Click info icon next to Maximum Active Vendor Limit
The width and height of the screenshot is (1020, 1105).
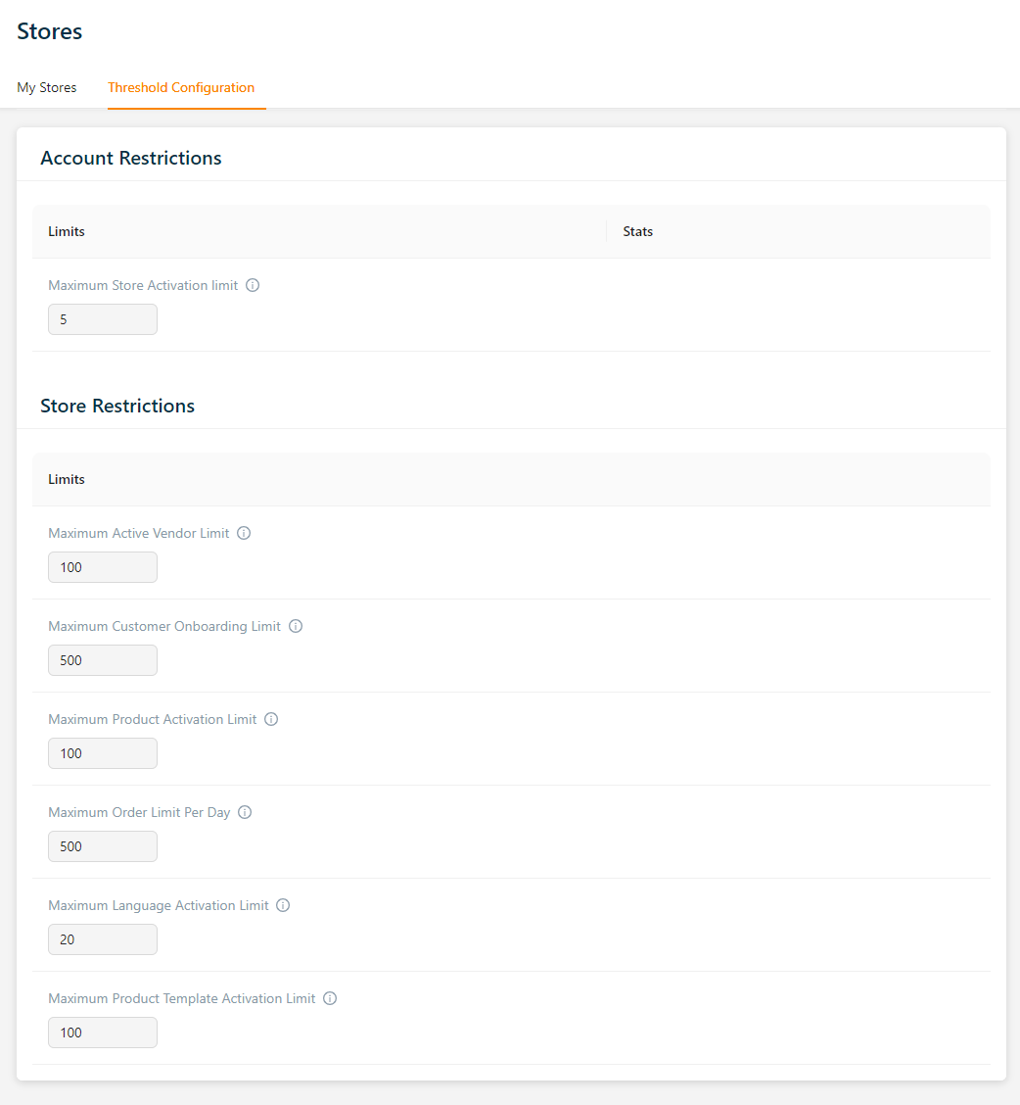[245, 534]
